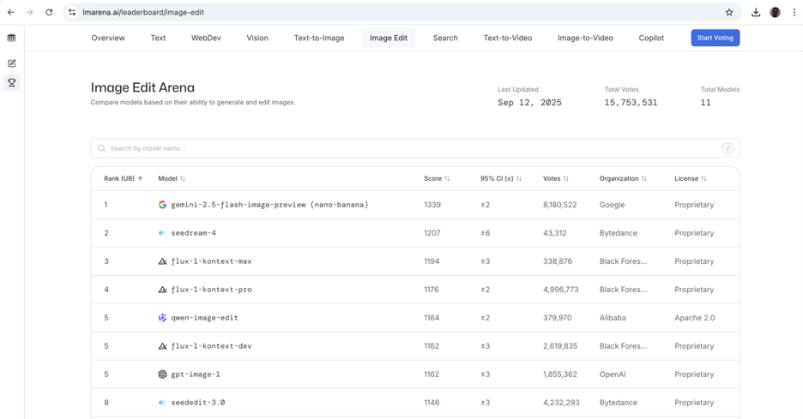This screenshot has width=803, height=419.
Task: Click the total votes value 15,753,531
Action: [x=631, y=102]
